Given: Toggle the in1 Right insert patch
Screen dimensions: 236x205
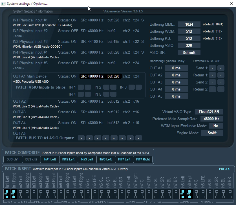Looking at the screenshot, I should 14,194.
